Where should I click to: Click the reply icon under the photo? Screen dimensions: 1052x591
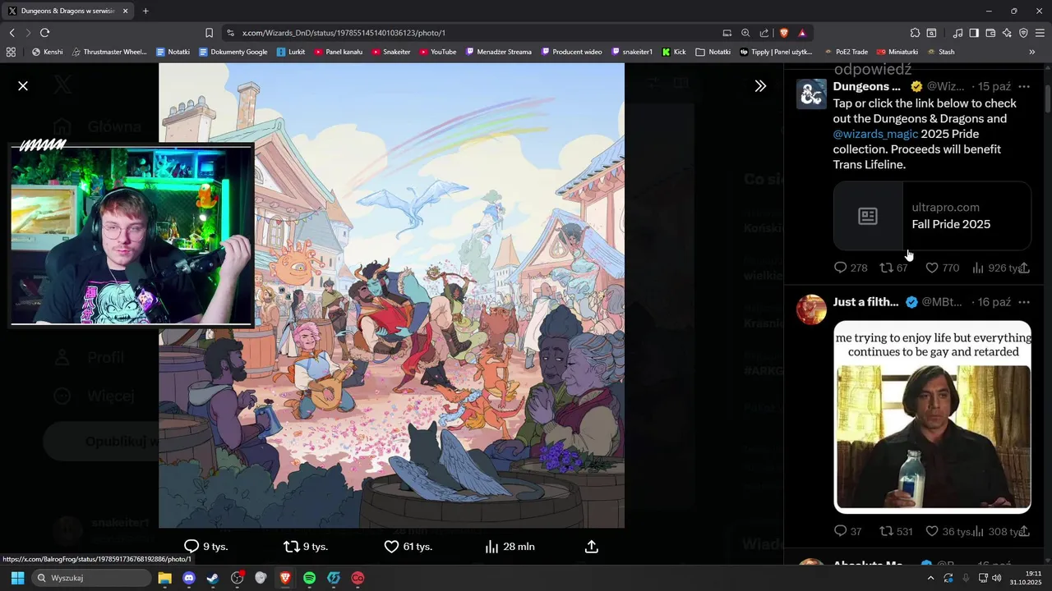pos(191,547)
